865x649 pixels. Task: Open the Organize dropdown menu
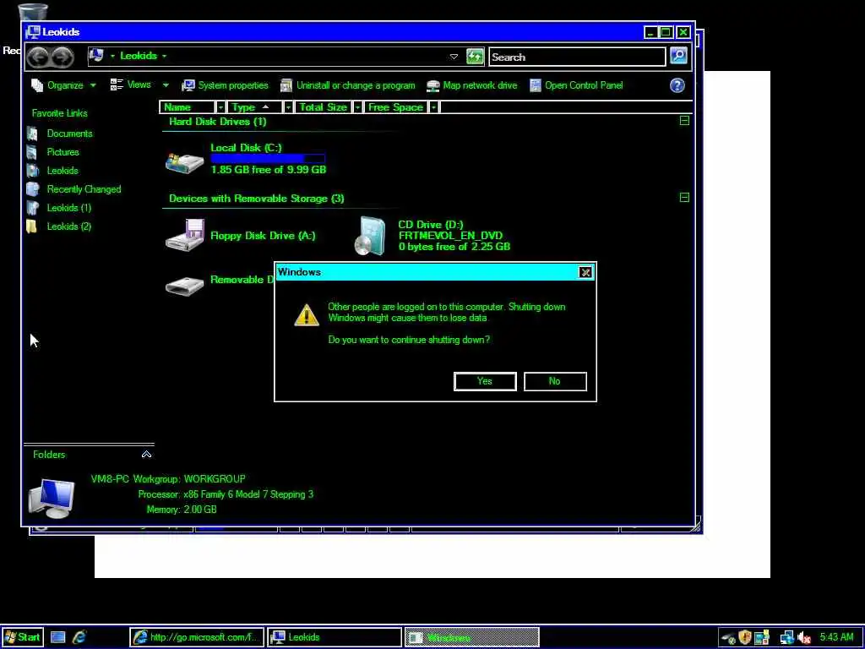click(64, 85)
